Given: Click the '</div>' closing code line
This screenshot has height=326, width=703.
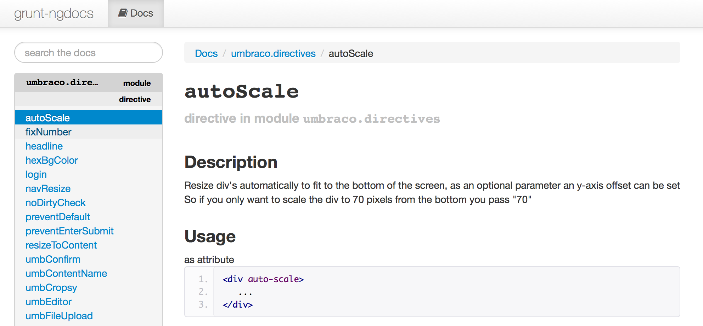Looking at the screenshot, I should (238, 304).
